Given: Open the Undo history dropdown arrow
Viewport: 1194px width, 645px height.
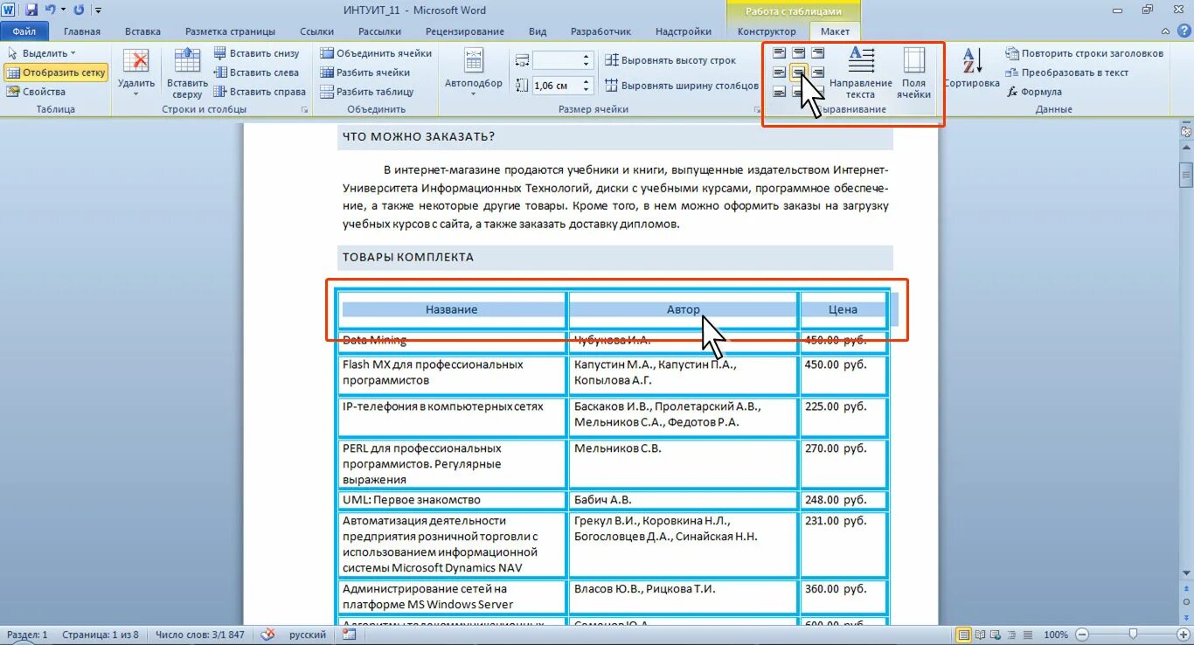Looking at the screenshot, I should pyautogui.click(x=63, y=10).
